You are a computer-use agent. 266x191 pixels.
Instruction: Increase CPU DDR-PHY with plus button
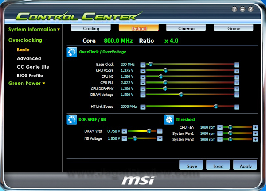point(237,89)
